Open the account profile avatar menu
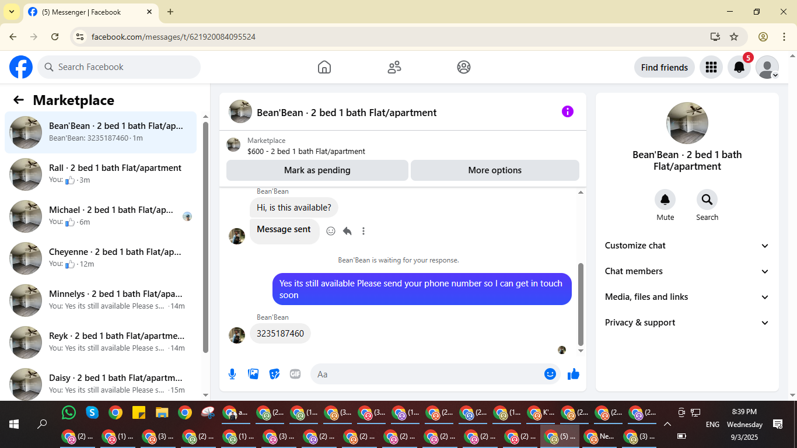Image resolution: width=797 pixels, height=448 pixels. pyautogui.click(x=767, y=67)
